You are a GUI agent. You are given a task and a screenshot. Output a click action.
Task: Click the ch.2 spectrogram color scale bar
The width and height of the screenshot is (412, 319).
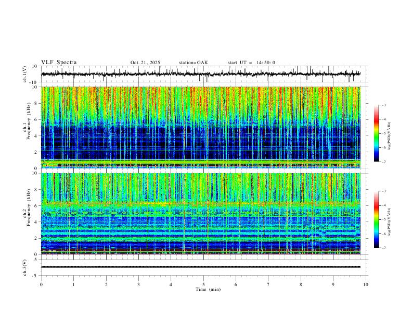click(x=377, y=219)
